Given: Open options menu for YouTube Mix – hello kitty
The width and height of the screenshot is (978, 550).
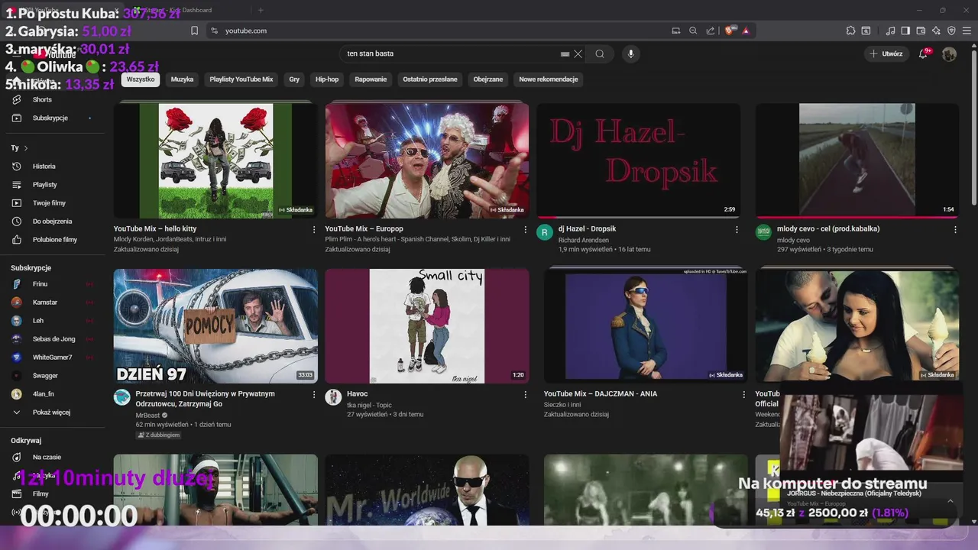Looking at the screenshot, I should pyautogui.click(x=314, y=229).
